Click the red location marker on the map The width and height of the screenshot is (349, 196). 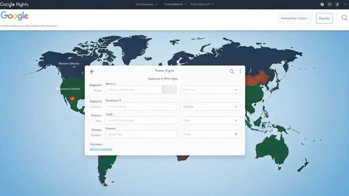[x=72, y=98]
